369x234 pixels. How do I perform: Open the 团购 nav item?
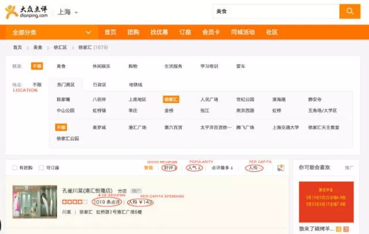[x=133, y=32]
